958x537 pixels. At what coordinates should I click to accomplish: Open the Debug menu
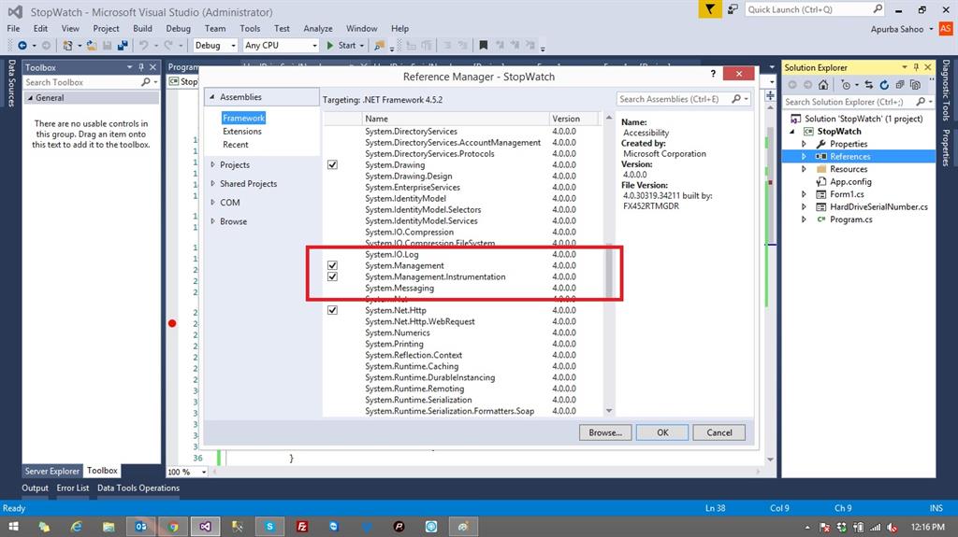tap(178, 29)
